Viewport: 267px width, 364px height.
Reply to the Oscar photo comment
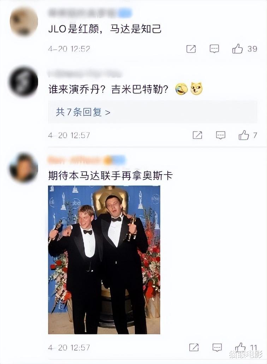[217, 347]
